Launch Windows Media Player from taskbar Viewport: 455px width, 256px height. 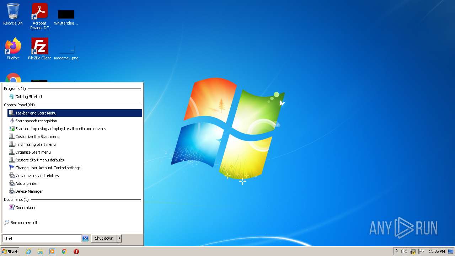[52, 251]
